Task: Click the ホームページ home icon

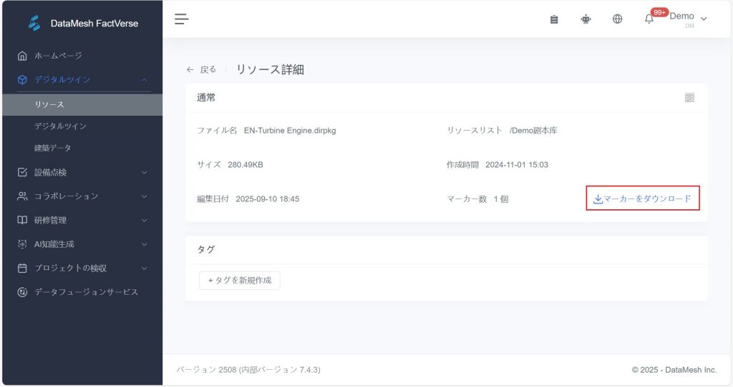Action: [x=23, y=56]
